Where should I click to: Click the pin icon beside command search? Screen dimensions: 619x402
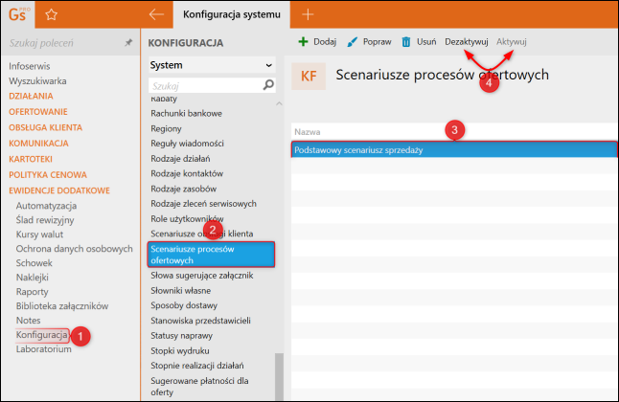pyautogui.click(x=128, y=43)
